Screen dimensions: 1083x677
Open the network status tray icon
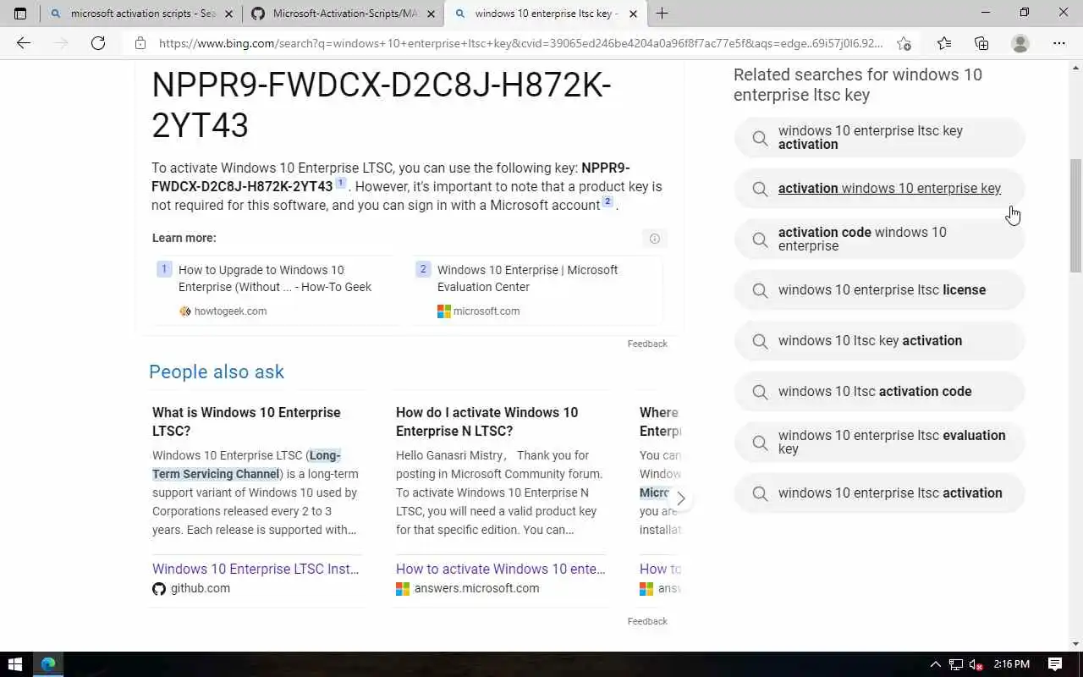tap(956, 664)
